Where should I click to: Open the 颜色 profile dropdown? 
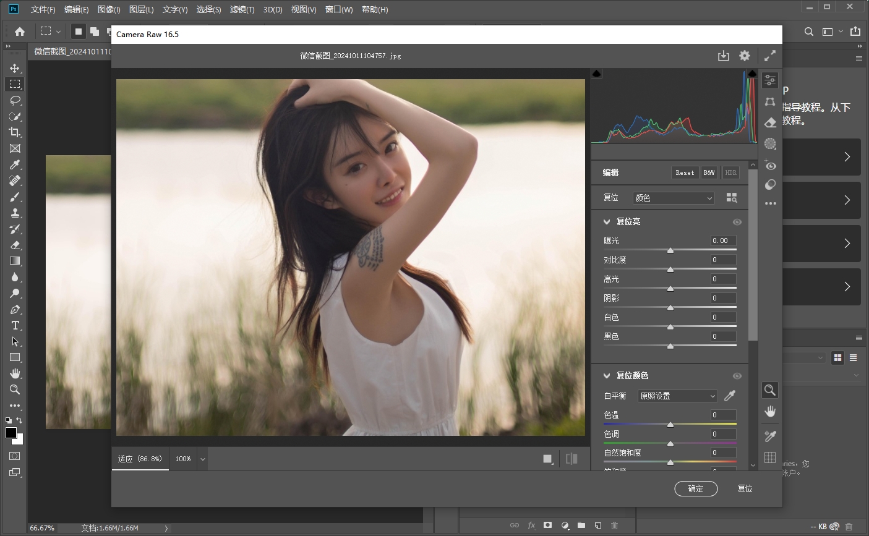pyautogui.click(x=673, y=197)
